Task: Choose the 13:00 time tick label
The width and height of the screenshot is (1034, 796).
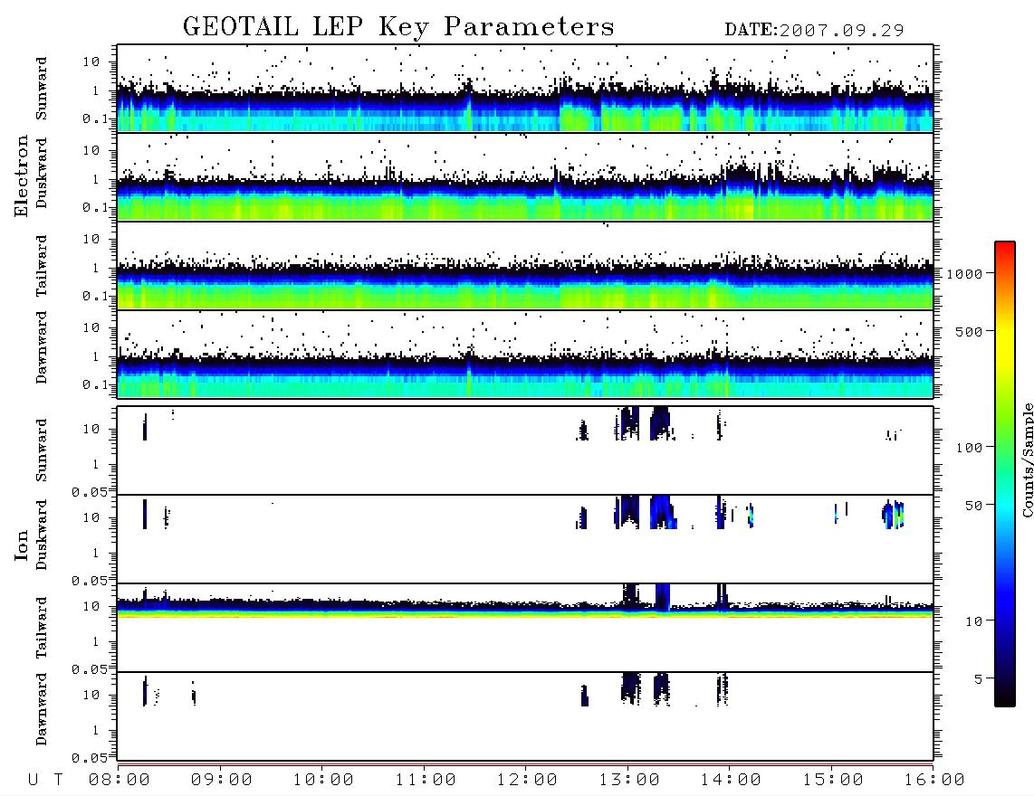Action: [629, 781]
